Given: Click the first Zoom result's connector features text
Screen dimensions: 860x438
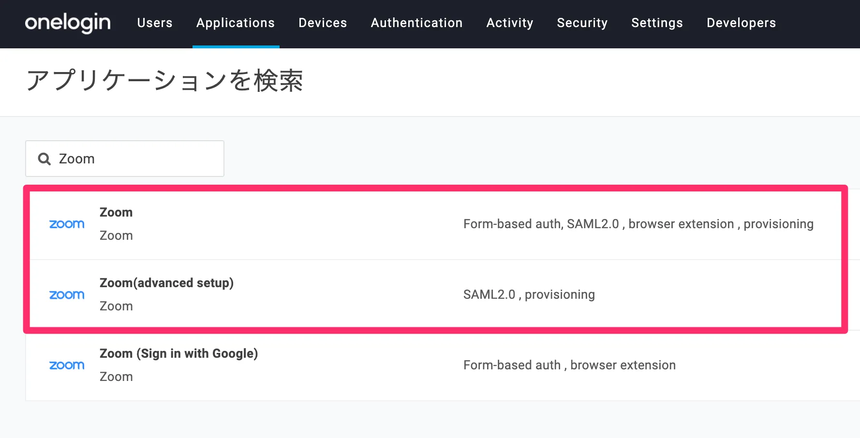Looking at the screenshot, I should [x=638, y=224].
